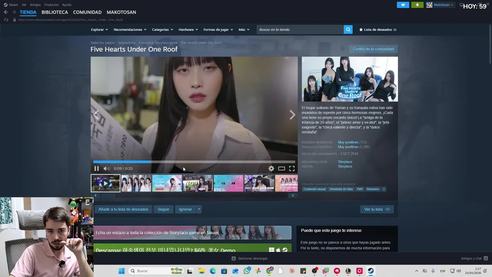Enter fullscreen on the trailer
The width and height of the screenshot is (492, 277).
(x=292, y=169)
